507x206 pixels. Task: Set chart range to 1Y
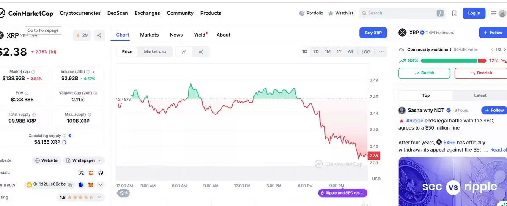[x=339, y=51]
